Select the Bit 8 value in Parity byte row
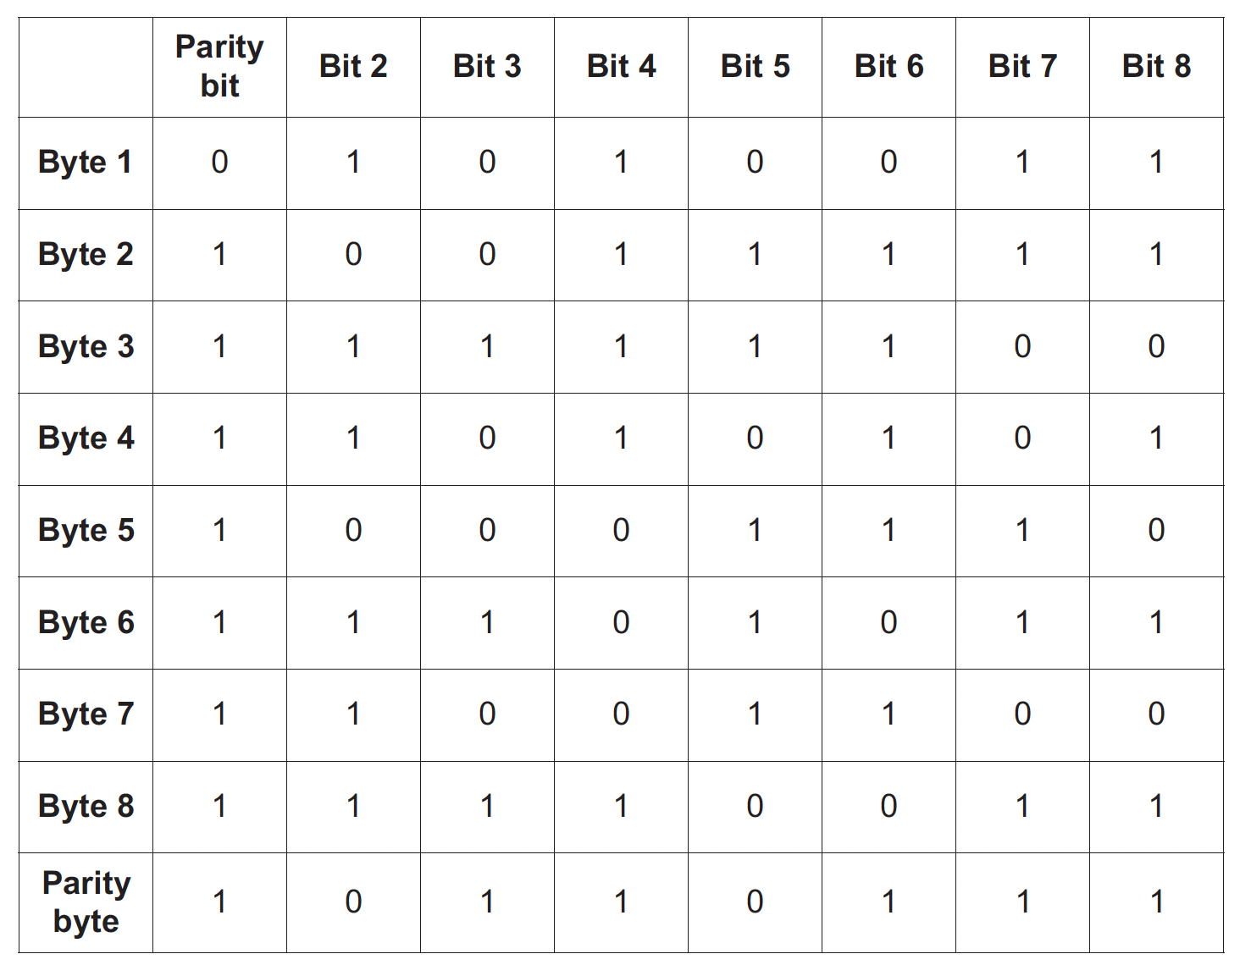1240x965 pixels. tap(1156, 902)
